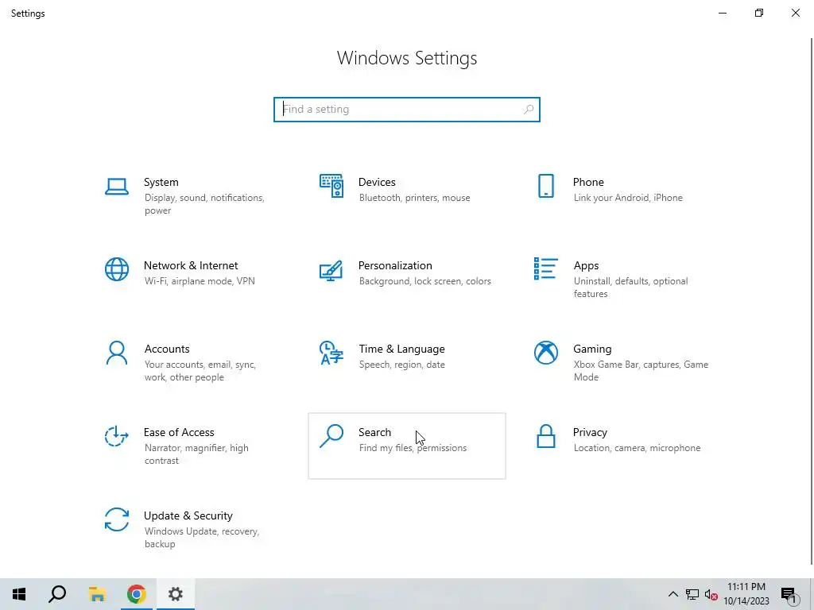Click the magnifier inside Find a setting
The width and height of the screenshot is (814, 610).
(x=529, y=110)
